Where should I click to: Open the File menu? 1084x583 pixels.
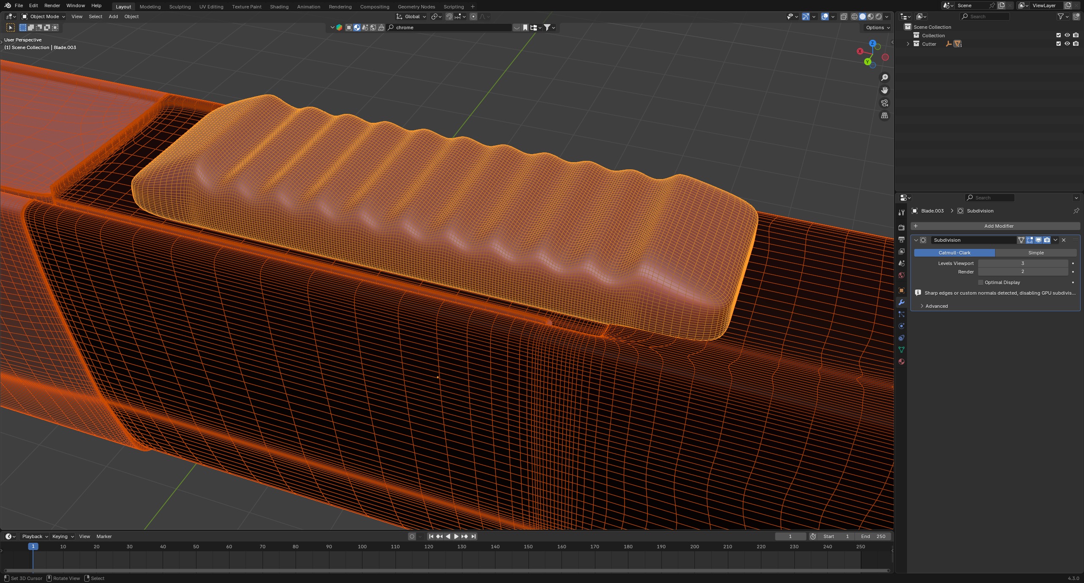point(19,6)
